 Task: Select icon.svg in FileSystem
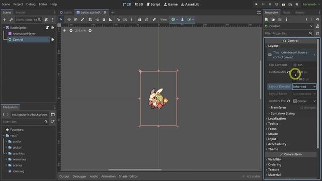[x=18, y=171]
